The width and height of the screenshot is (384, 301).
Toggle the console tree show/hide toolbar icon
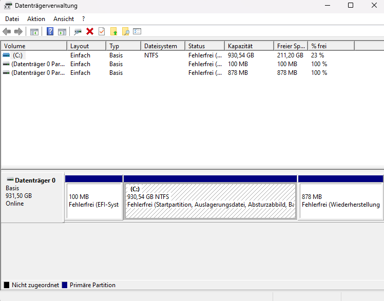pos(34,32)
